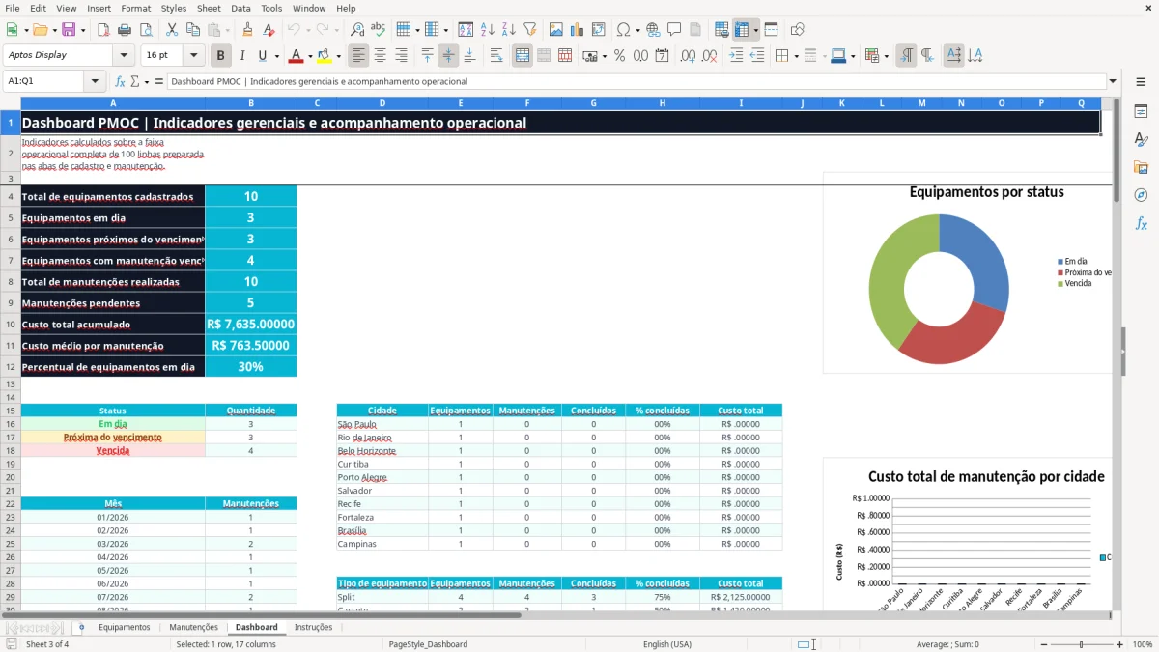Open the Freeze Rows and Columns dropdown
Image resolution: width=1159 pixels, height=652 pixels.
755,30
